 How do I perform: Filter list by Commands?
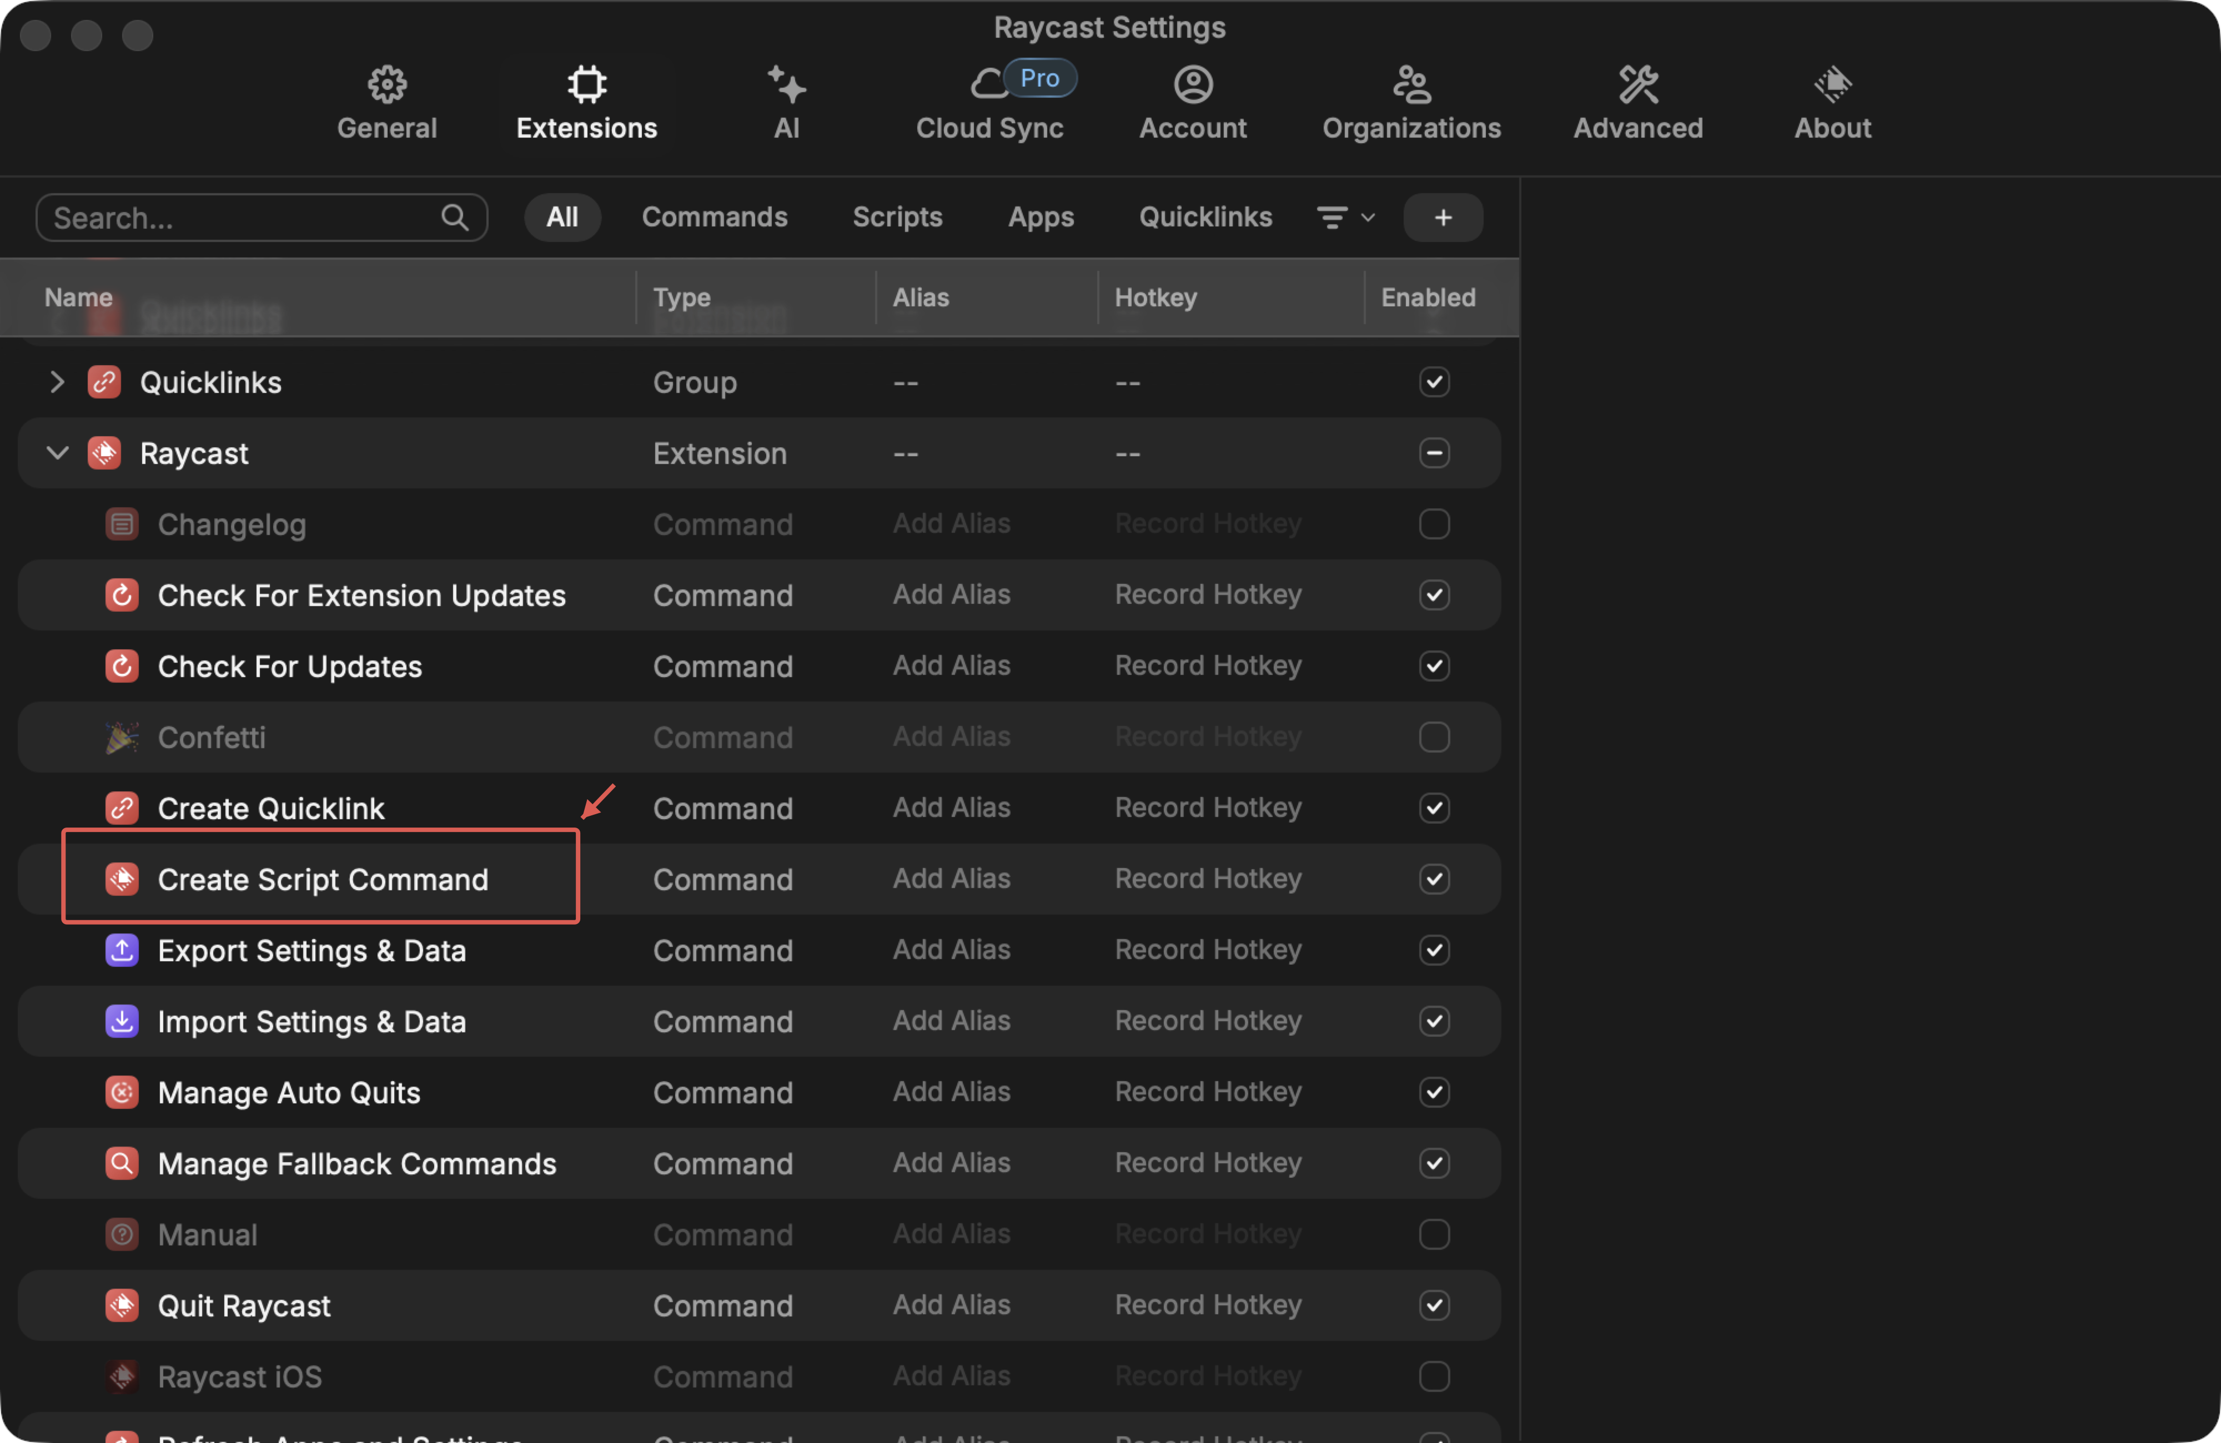click(x=715, y=218)
